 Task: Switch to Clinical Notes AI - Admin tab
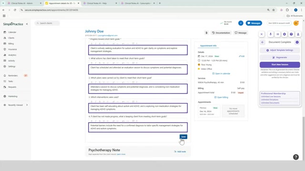pyautogui.click(x=24, y=3)
